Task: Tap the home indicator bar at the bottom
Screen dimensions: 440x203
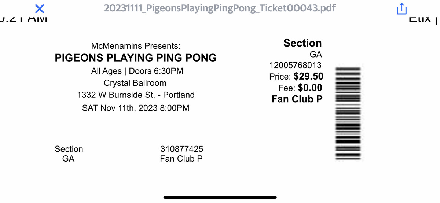Action: pos(220,197)
